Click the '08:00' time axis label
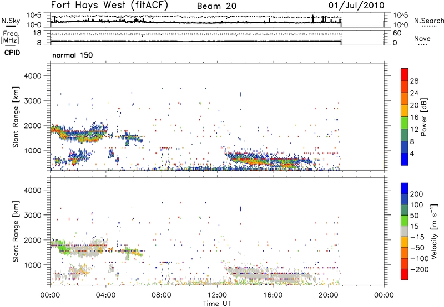Screen dimensions: 444x307 (x=162, y=295)
